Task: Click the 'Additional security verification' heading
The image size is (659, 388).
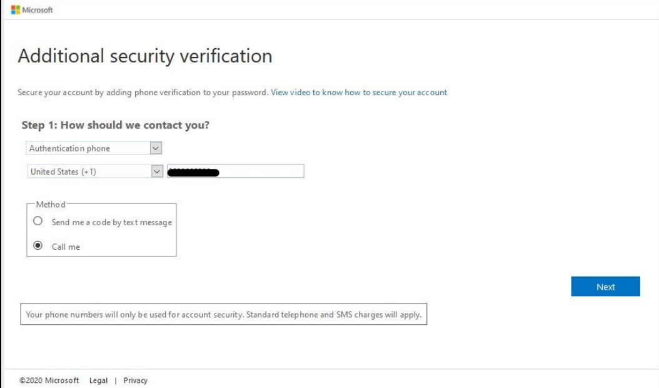Action: point(145,56)
